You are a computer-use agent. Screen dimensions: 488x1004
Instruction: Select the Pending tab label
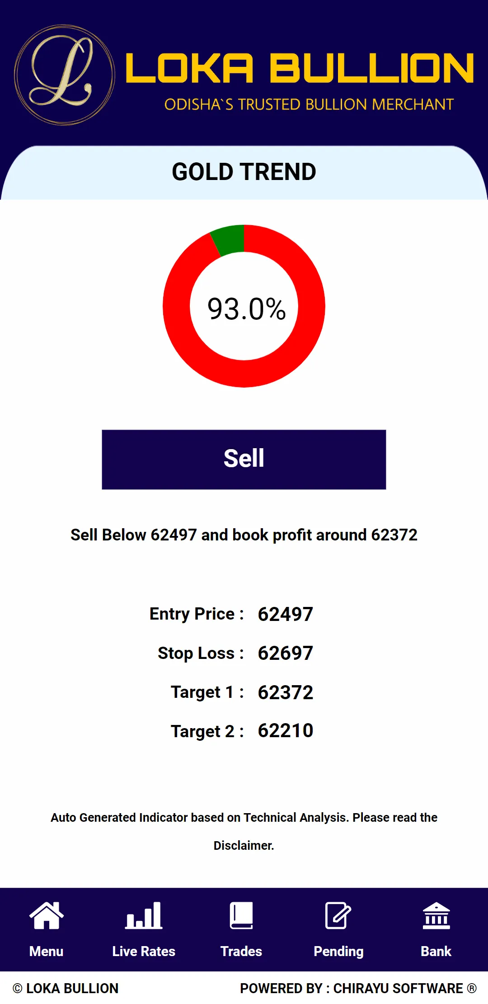coord(338,952)
